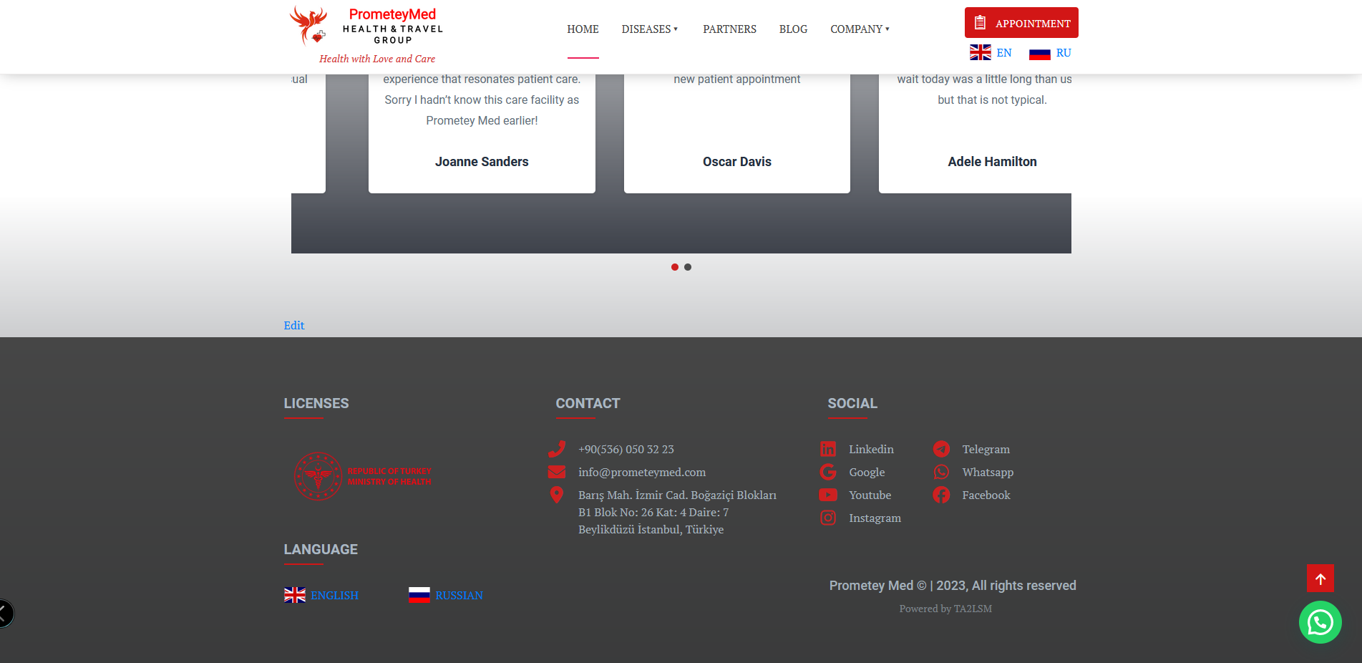
Task: Click the red Appointment button
Action: coord(1021,23)
